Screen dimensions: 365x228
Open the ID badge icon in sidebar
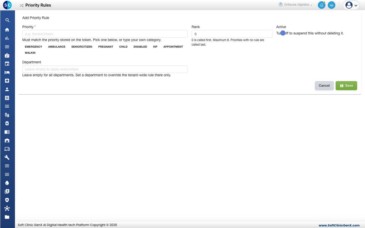[x=7, y=55]
